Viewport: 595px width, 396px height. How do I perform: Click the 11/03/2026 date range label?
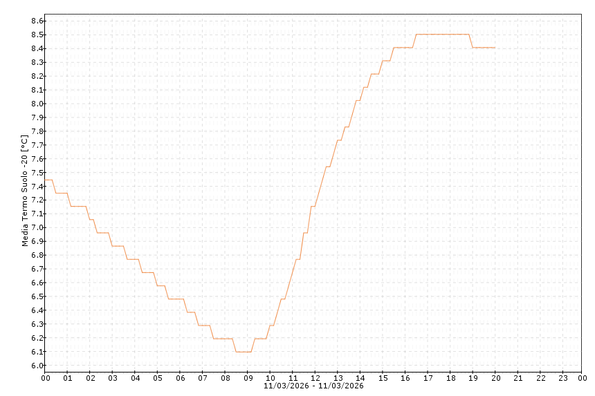(313, 386)
